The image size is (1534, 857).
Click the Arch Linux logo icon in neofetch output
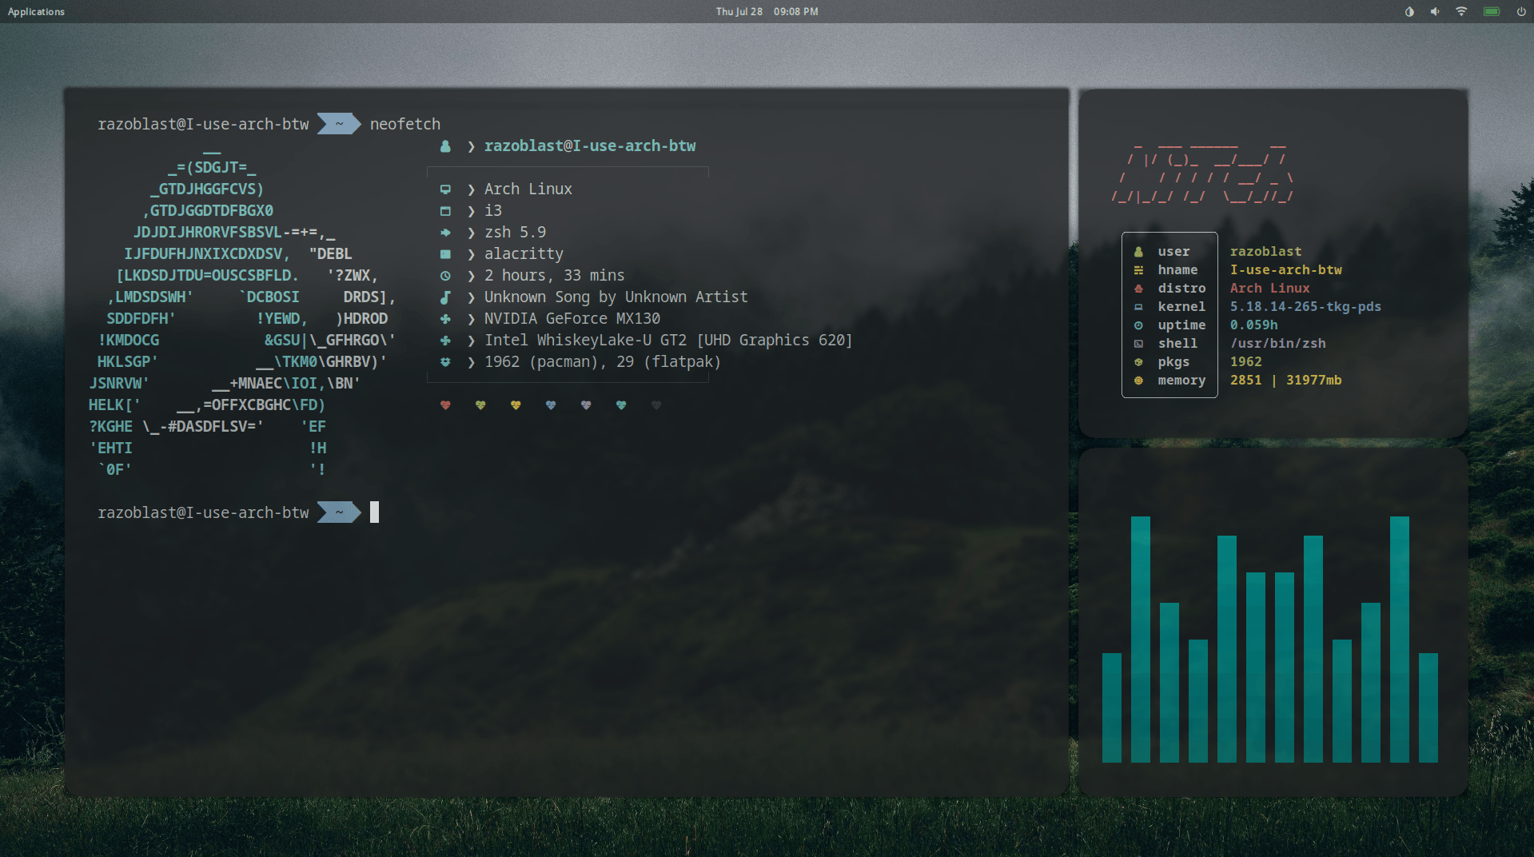pos(445,189)
